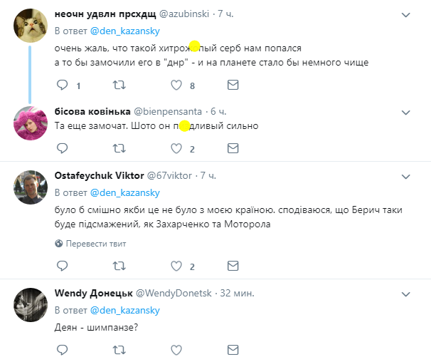Reply to the azubinski tweet

pos(62,85)
